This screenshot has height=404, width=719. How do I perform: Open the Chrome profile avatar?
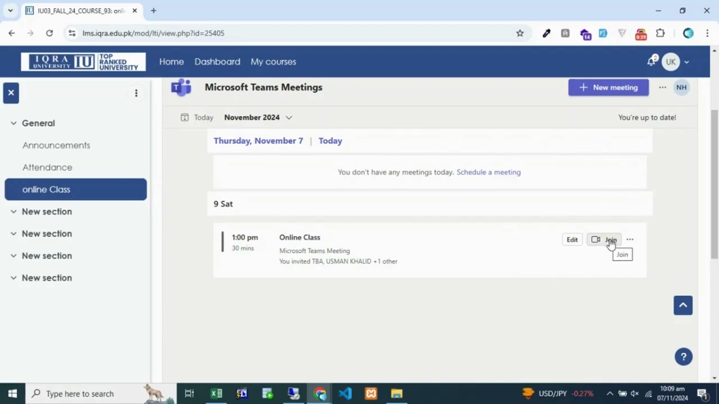688,33
